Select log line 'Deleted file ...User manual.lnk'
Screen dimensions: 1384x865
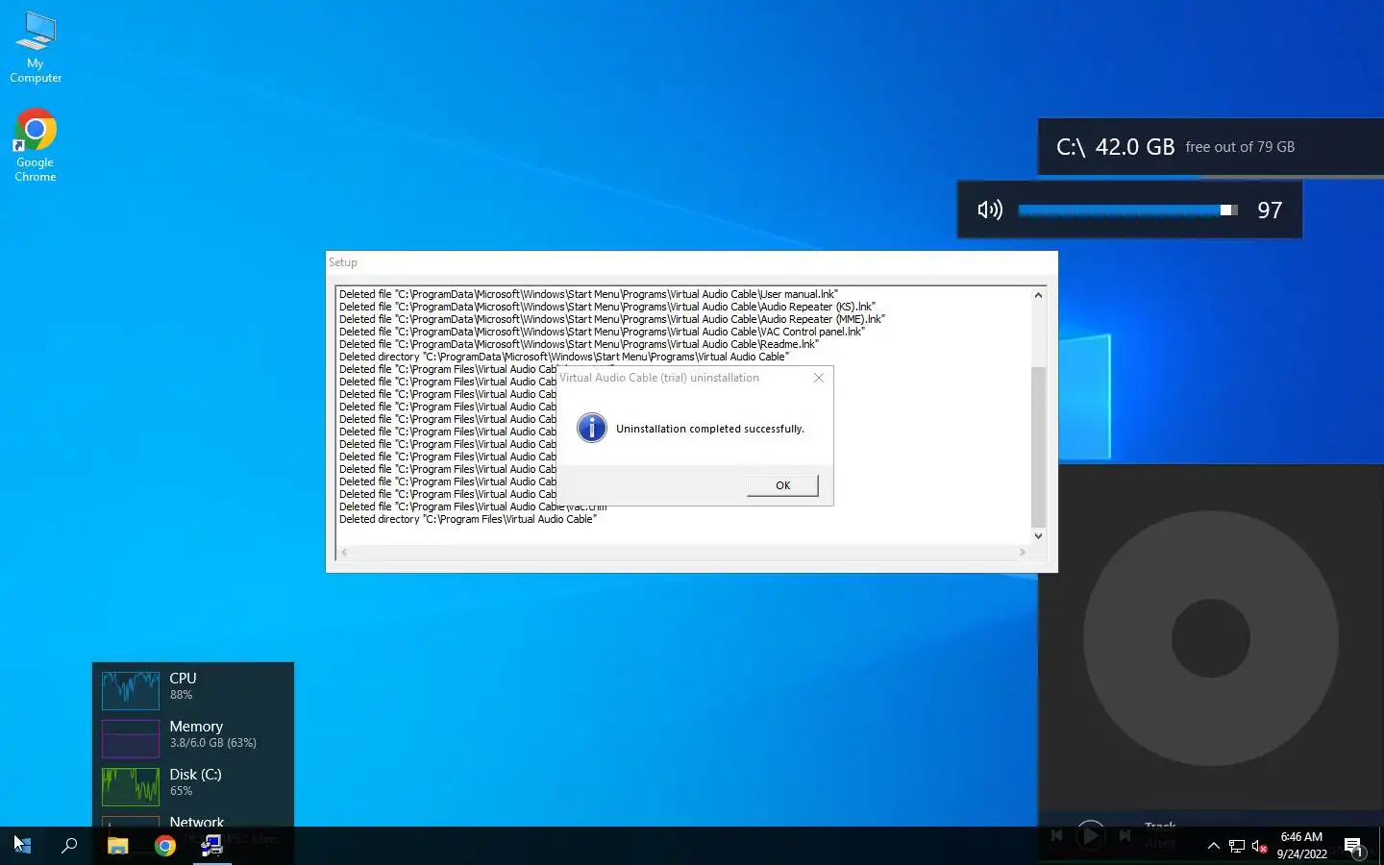(x=588, y=294)
